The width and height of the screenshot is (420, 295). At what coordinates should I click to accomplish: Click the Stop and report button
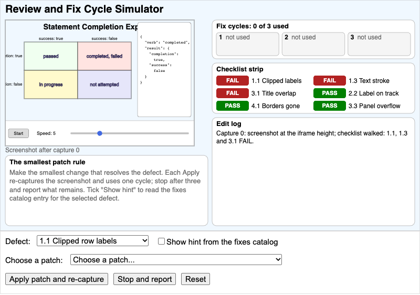point(145,279)
